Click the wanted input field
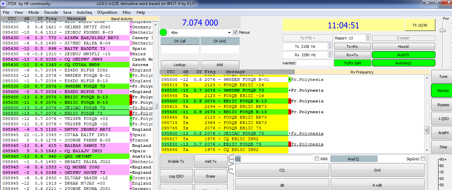The image size is (452, 190). tap(315, 63)
